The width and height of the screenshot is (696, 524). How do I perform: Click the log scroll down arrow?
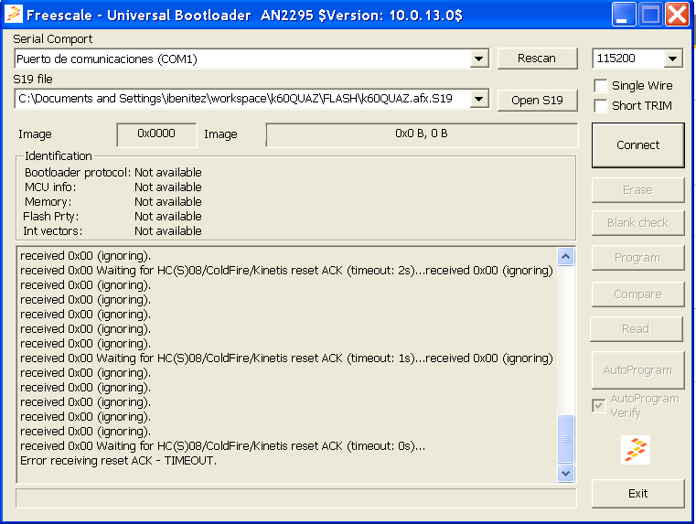click(x=565, y=473)
